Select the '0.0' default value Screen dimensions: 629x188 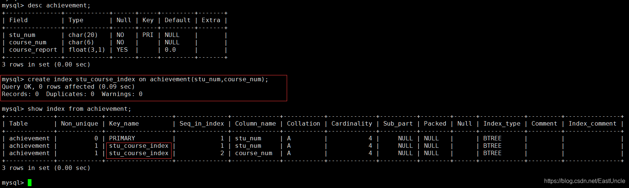(x=170, y=50)
